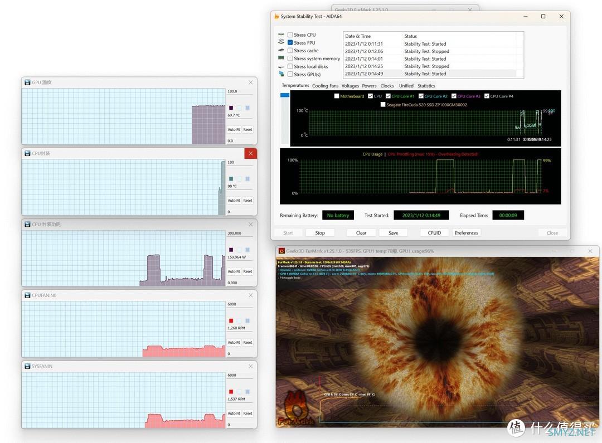Open the Cooling Fans tab
The image size is (602, 443).
(325, 86)
